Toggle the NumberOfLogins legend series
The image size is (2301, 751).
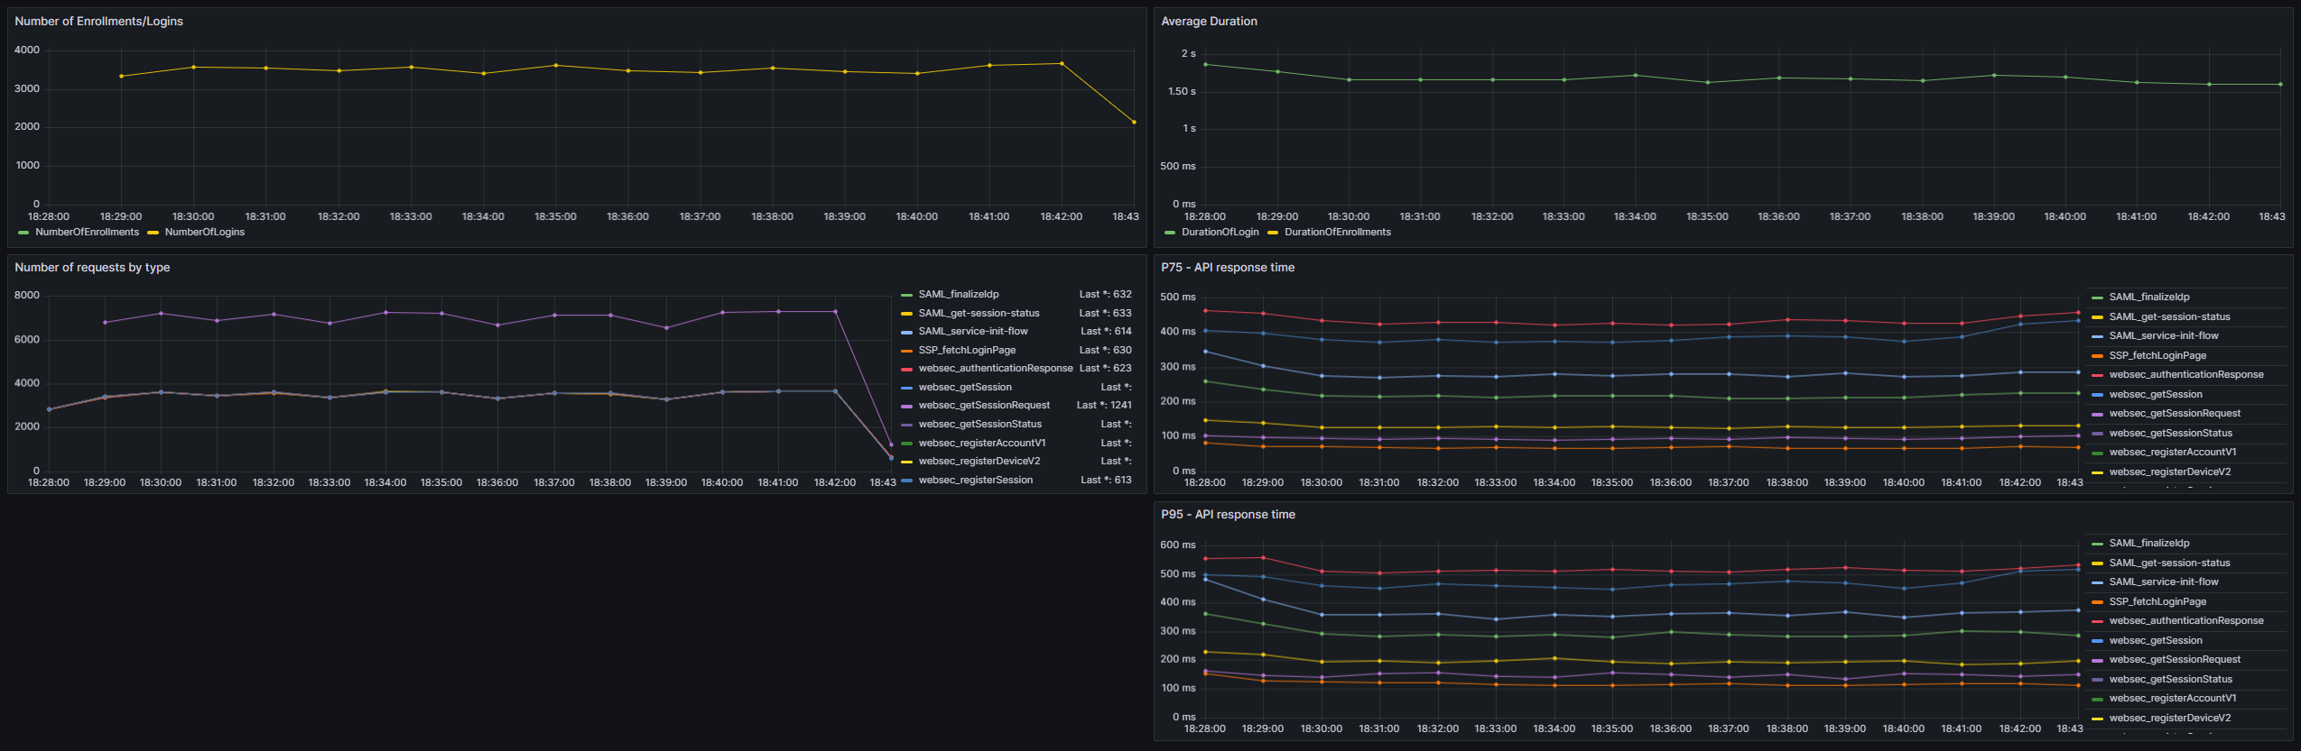pyautogui.click(x=204, y=233)
